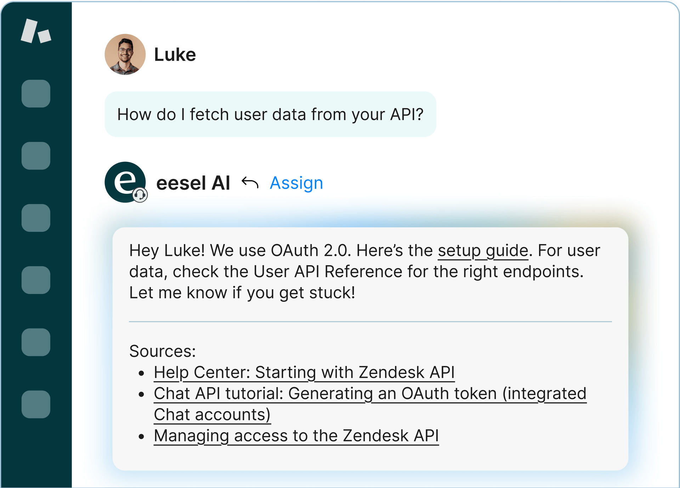Click the blue Assign link

coord(296,183)
